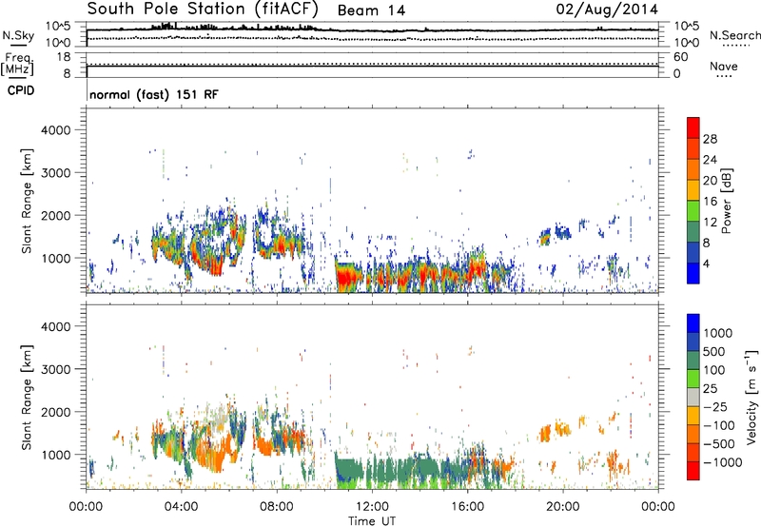Click the 'CPID' label

[x=21, y=90]
